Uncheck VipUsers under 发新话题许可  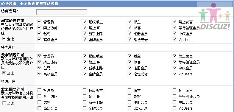click(x=174, y=74)
